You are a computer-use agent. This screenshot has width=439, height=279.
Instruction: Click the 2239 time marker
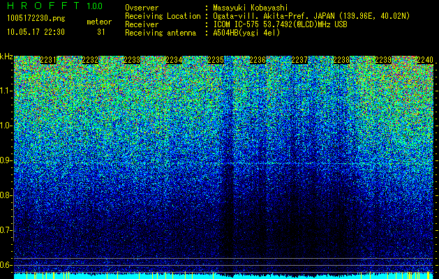383,60
